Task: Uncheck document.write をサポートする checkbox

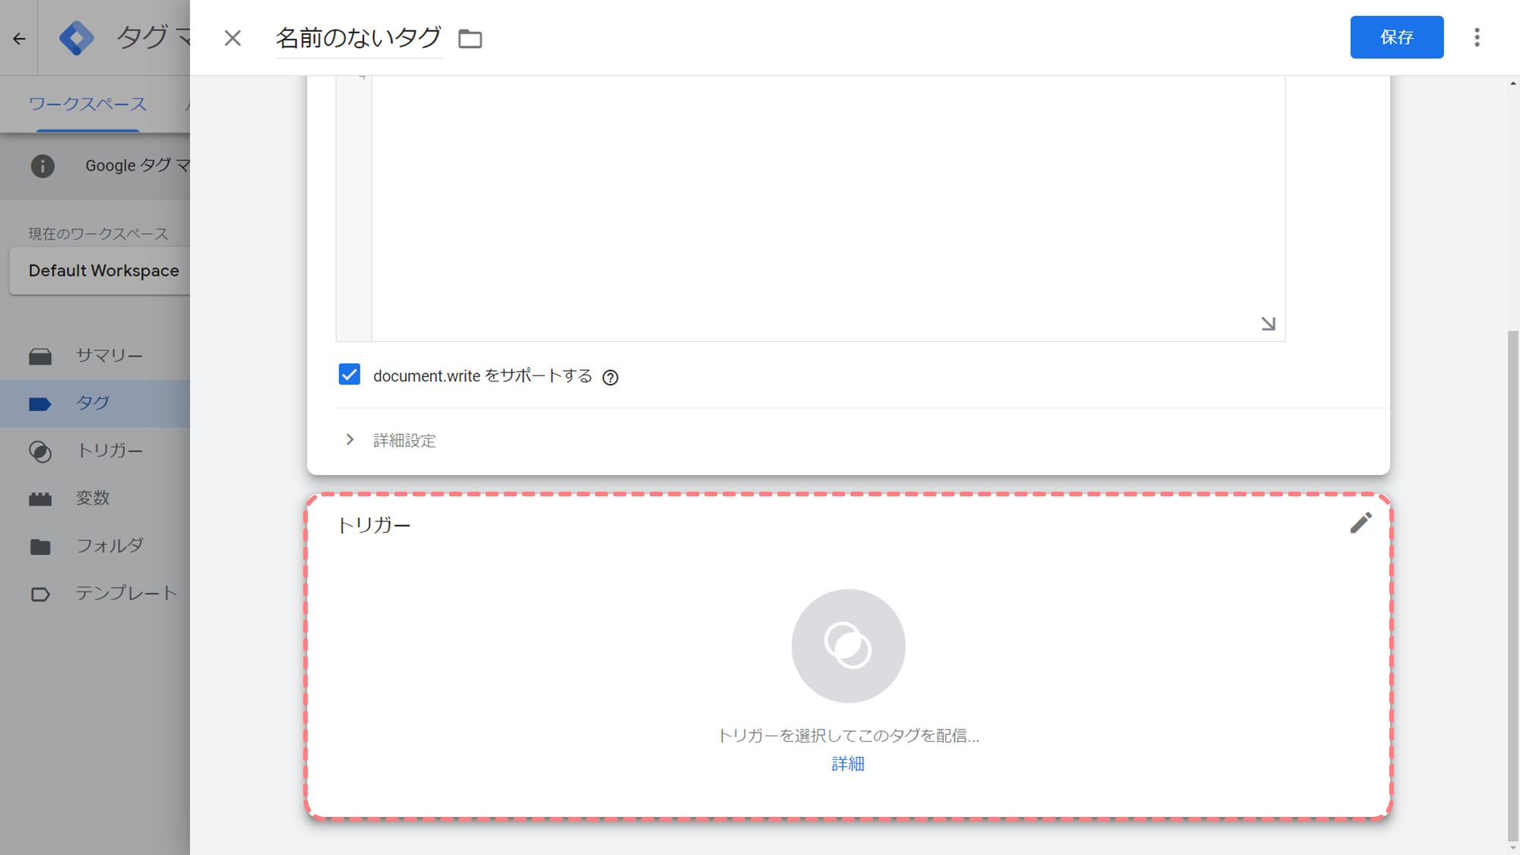Action: [x=350, y=375]
